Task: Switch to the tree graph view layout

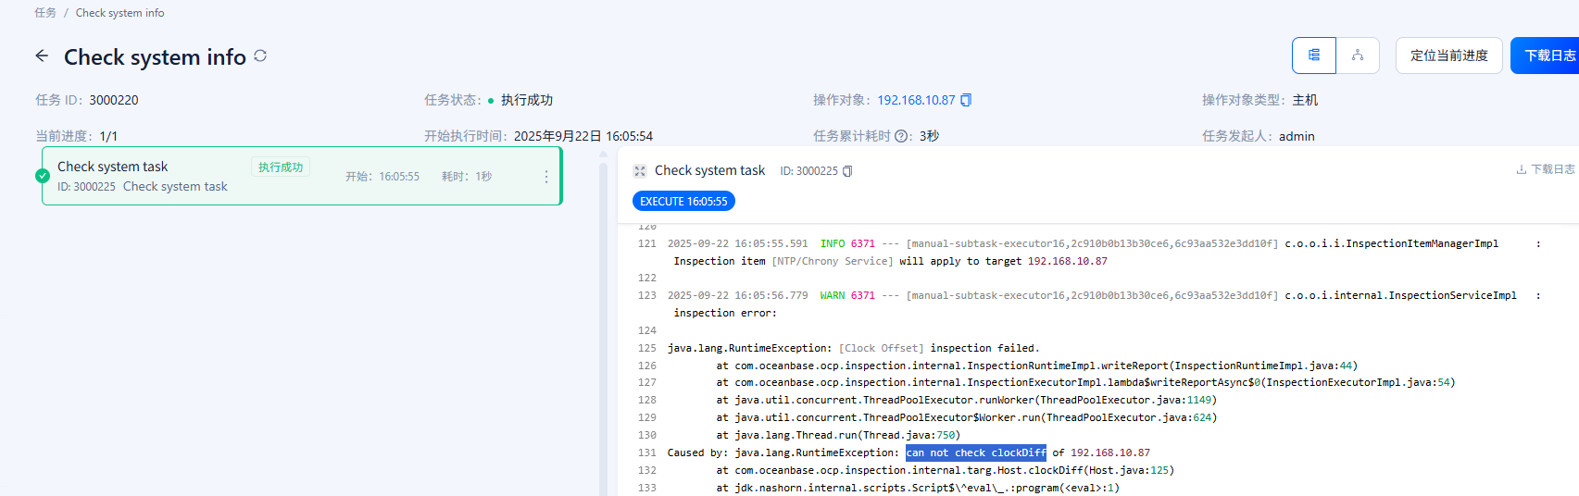Action: (x=1357, y=56)
